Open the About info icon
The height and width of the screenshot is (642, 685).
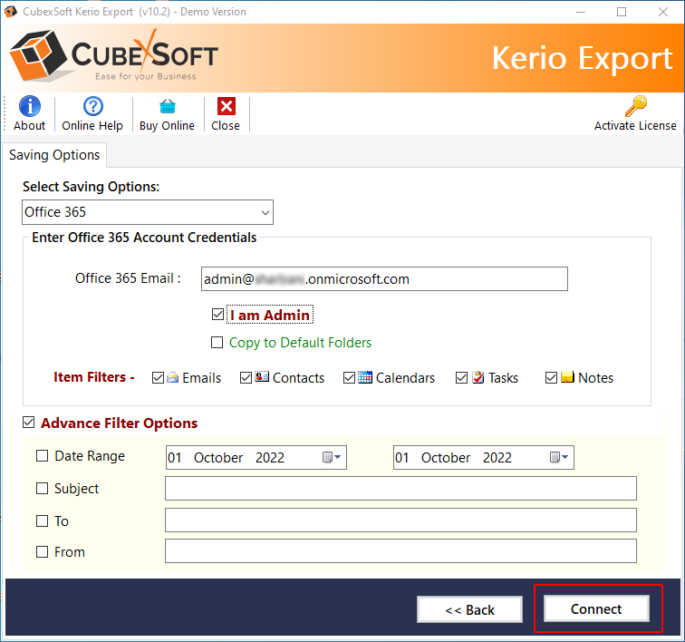[x=30, y=107]
